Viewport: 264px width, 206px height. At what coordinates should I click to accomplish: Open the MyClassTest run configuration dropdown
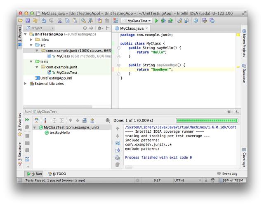point(137,21)
